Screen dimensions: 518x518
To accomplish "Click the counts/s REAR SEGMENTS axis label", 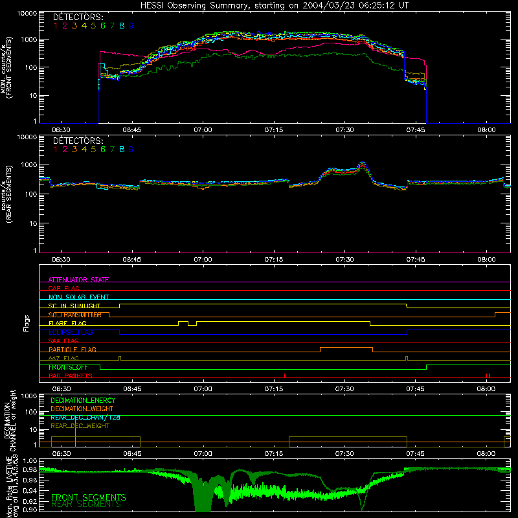I will [6, 194].
